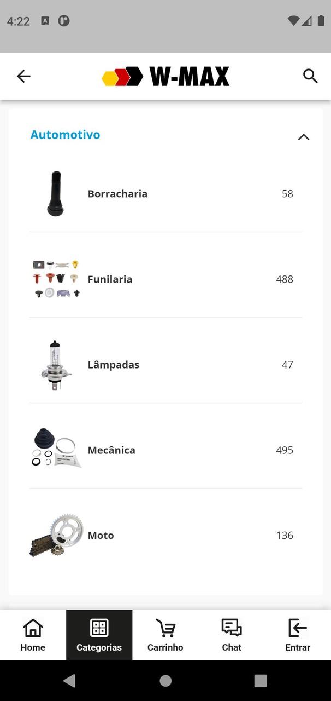Tap the back arrow icon
The width and height of the screenshot is (331, 701).
pyautogui.click(x=23, y=76)
